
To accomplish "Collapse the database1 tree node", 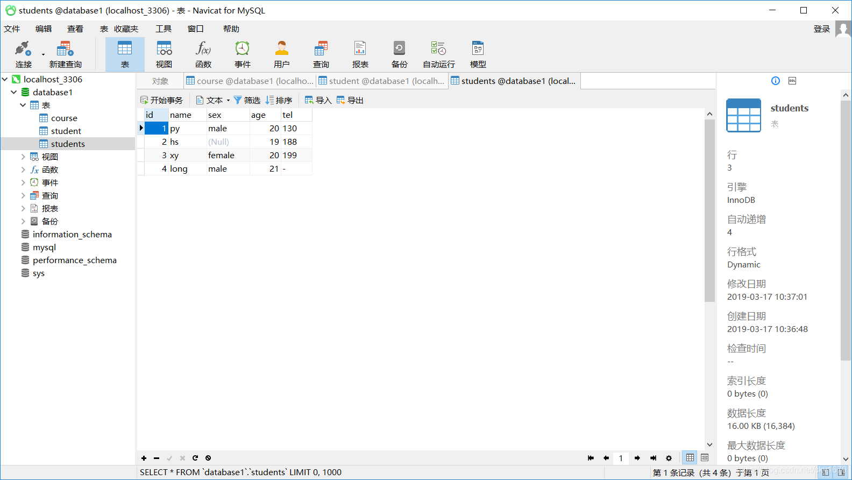I will (14, 92).
